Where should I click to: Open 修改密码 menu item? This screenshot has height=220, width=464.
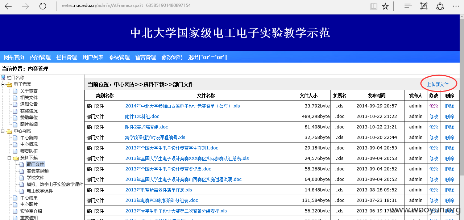click(x=172, y=57)
